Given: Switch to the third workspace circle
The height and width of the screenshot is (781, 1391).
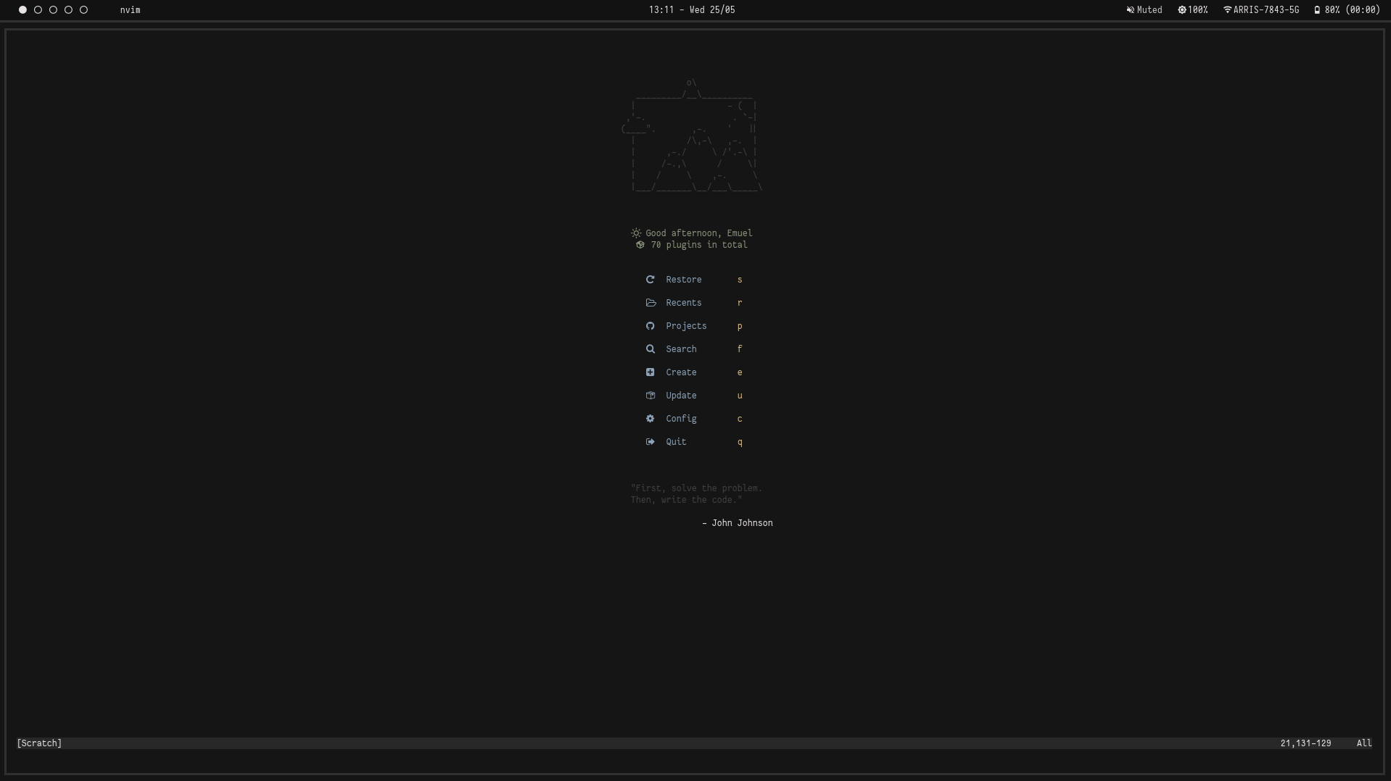Looking at the screenshot, I should pyautogui.click(x=53, y=10).
